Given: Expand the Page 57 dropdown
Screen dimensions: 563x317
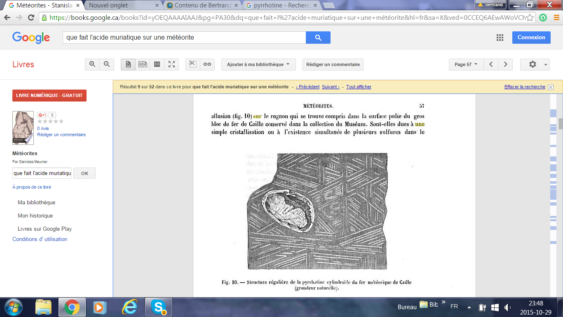Looking at the screenshot, I should point(466,64).
